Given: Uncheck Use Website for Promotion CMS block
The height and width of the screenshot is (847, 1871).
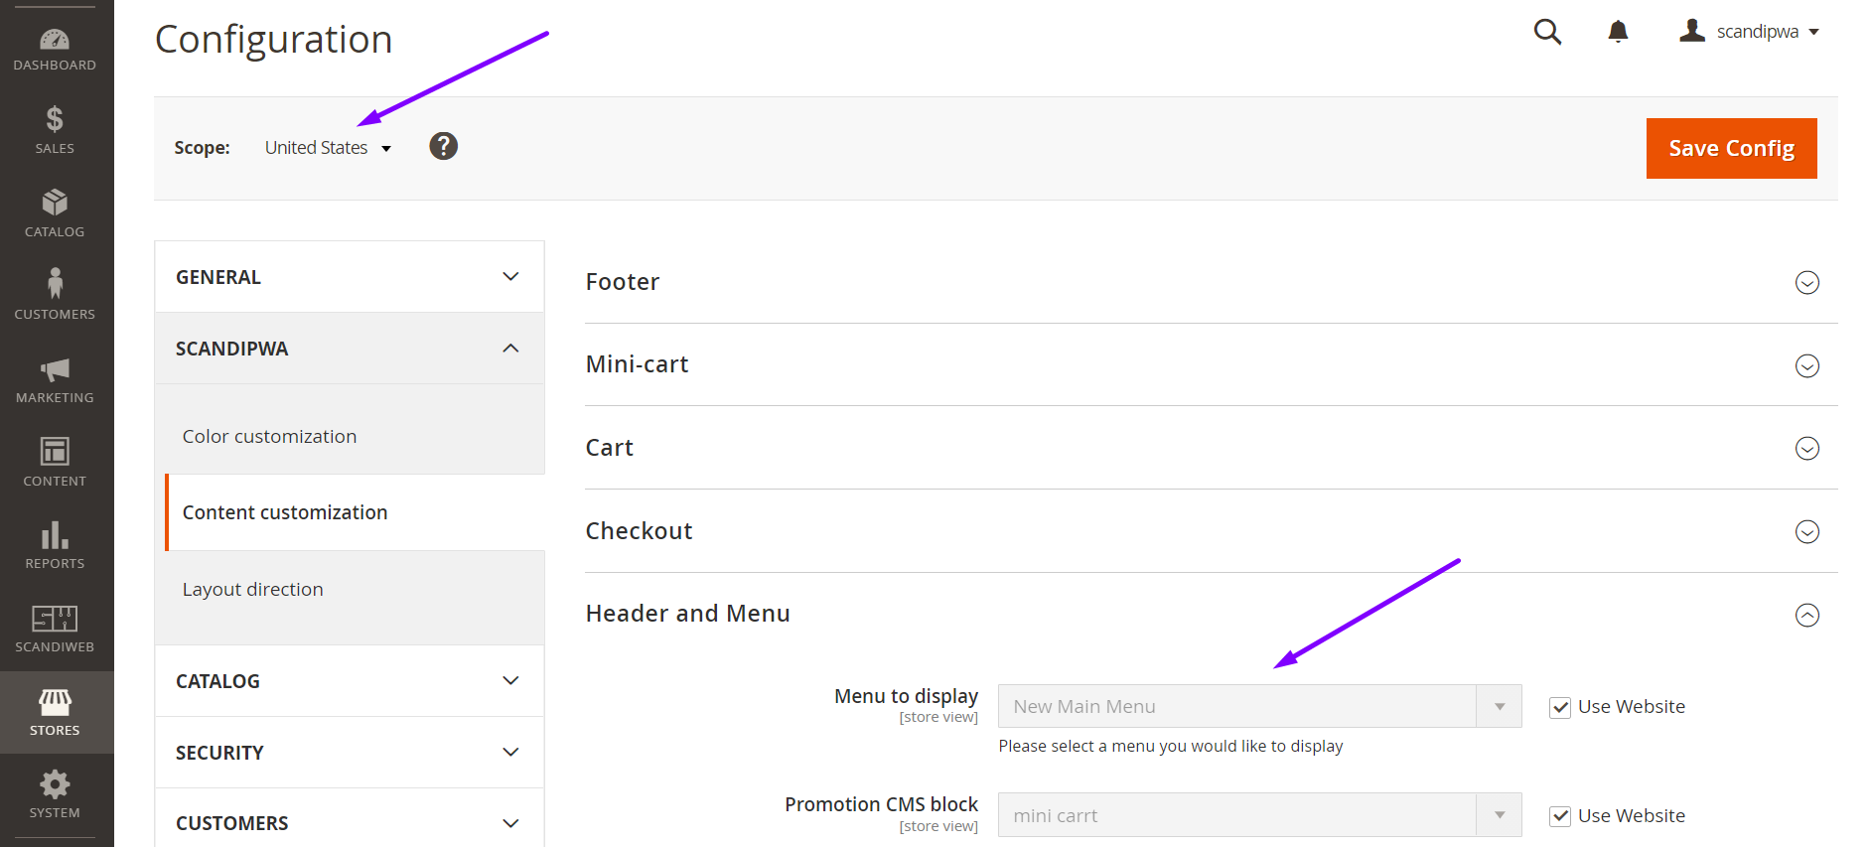Looking at the screenshot, I should coord(1560,816).
